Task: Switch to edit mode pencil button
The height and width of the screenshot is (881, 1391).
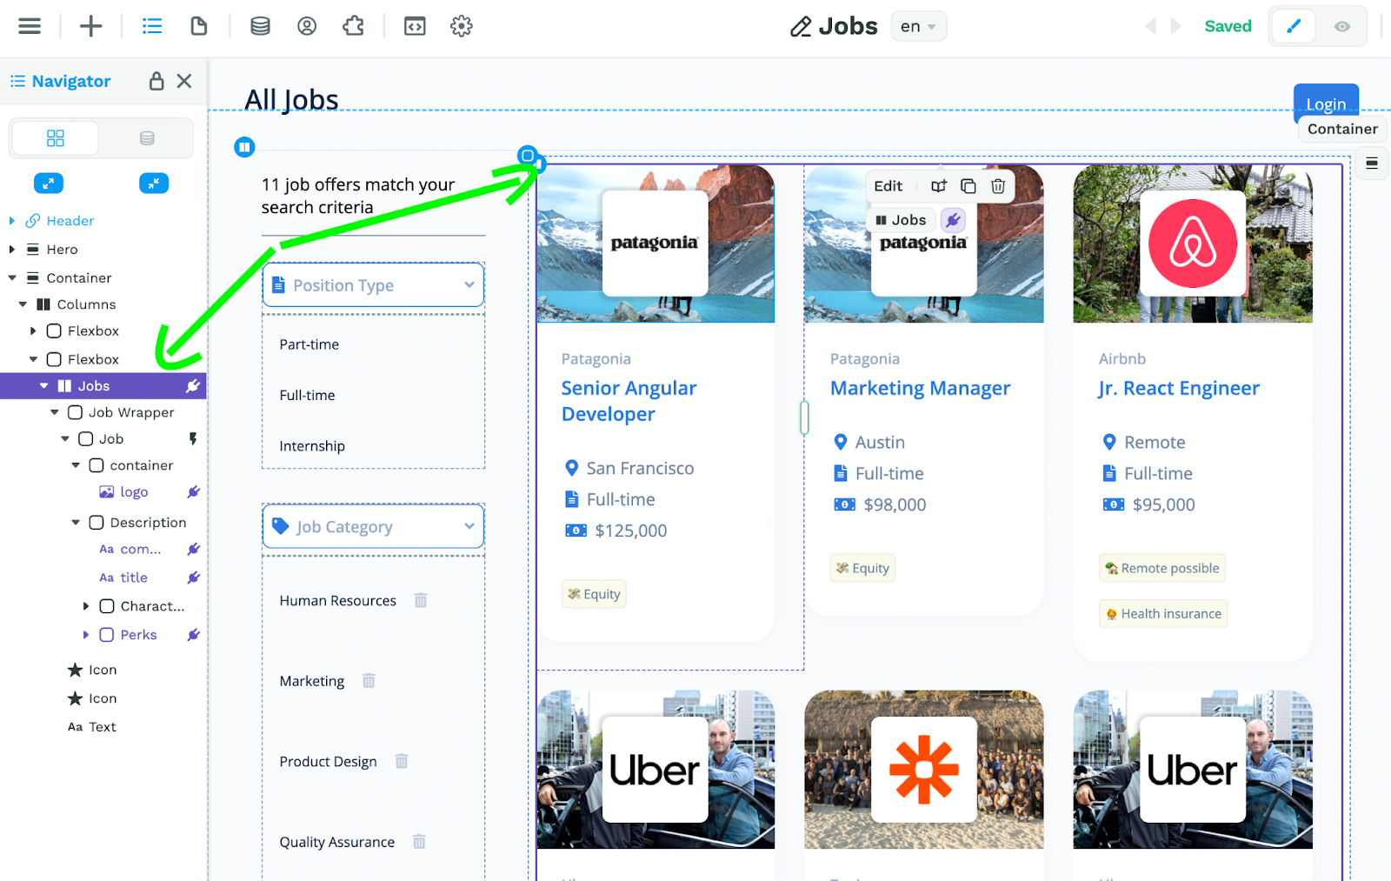Action: click(1294, 26)
